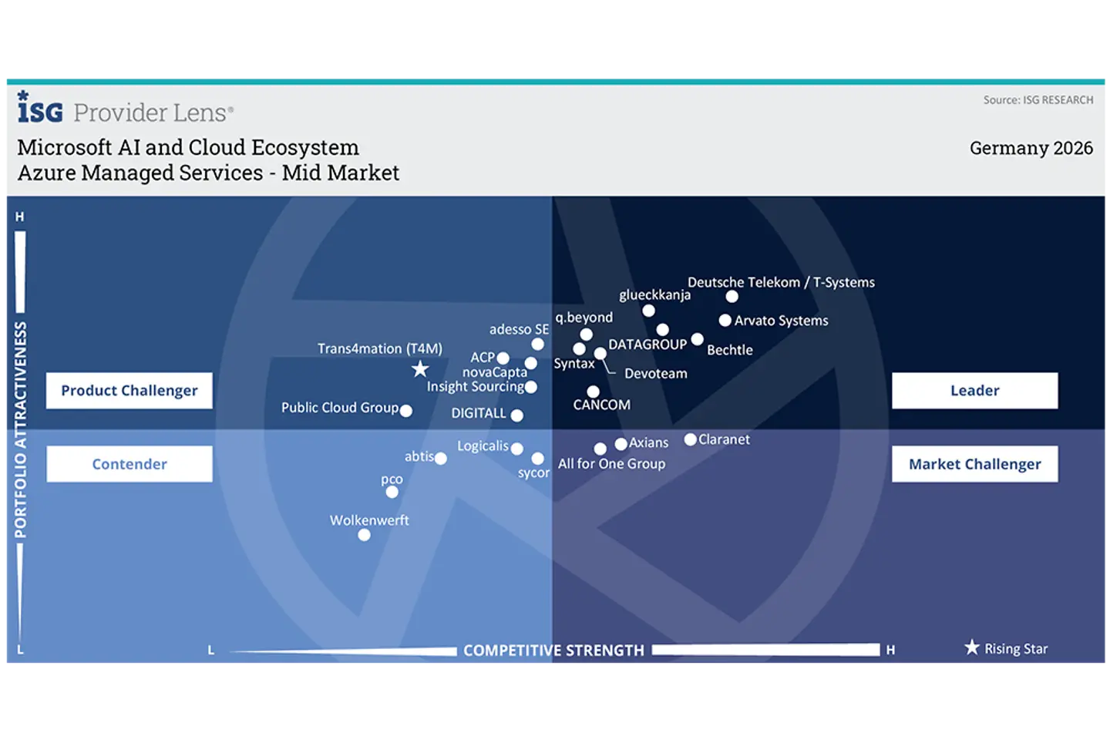Click the pco provider label
The width and height of the screenshot is (1110, 740).
point(392,479)
